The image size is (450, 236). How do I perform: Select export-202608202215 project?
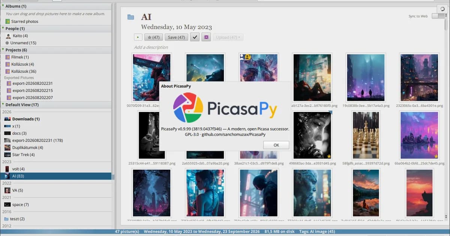coord(33,90)
